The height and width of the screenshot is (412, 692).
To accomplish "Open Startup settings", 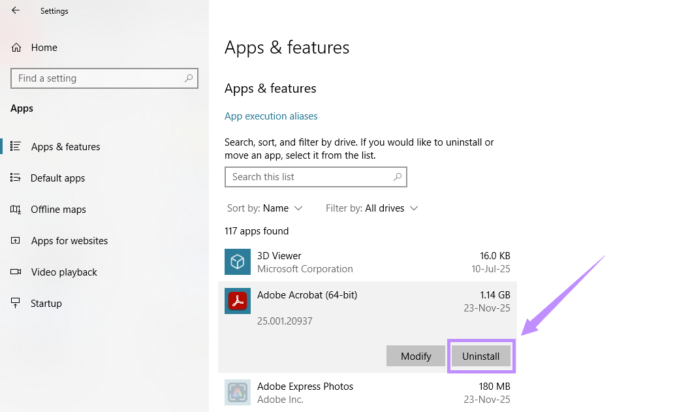I will click(x=46, y=303).
